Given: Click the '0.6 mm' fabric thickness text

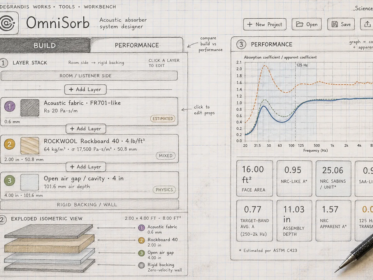Looking at the screenshot, I should 12,122.
